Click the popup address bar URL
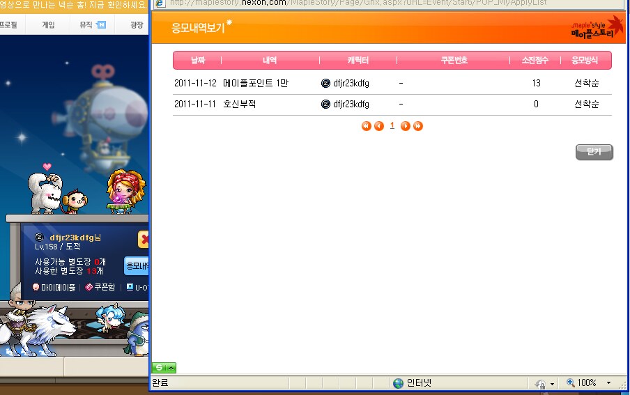The height and width of the screenshot is (395, 630). pyautogui.click(x=358, y=3)
